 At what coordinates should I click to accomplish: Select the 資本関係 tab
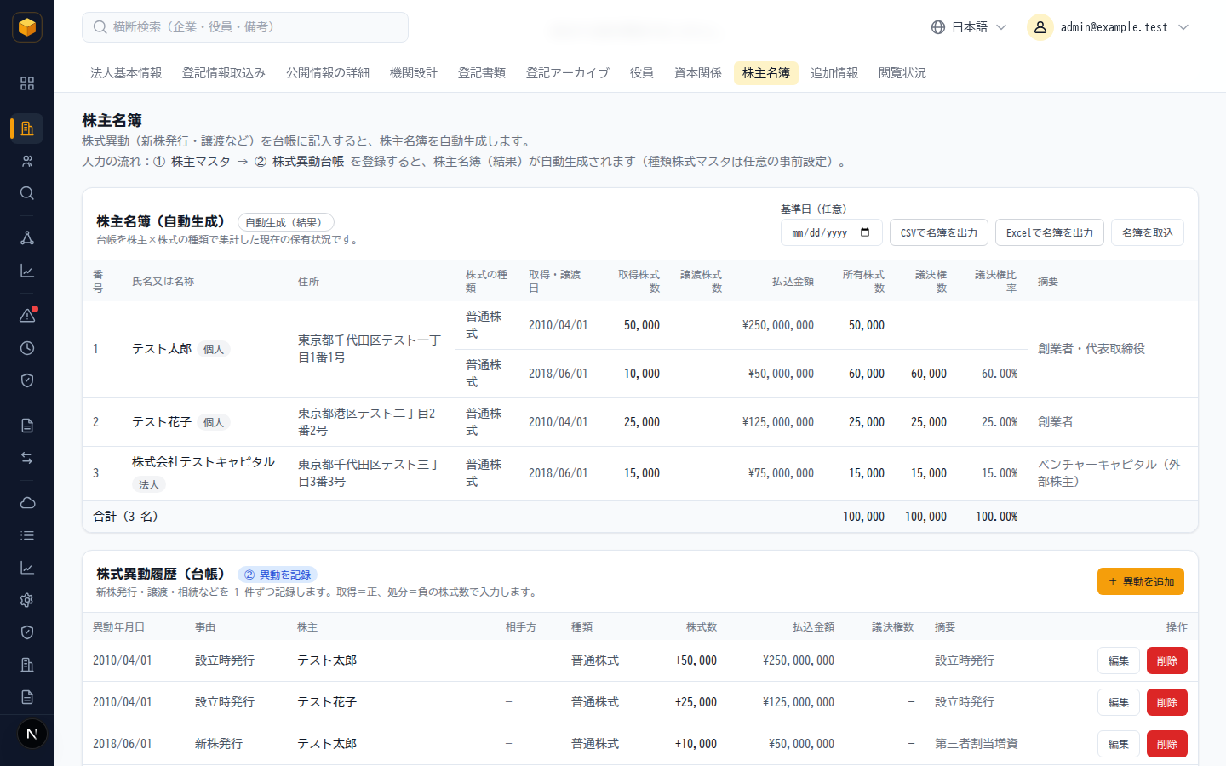[x=698, y=73]
